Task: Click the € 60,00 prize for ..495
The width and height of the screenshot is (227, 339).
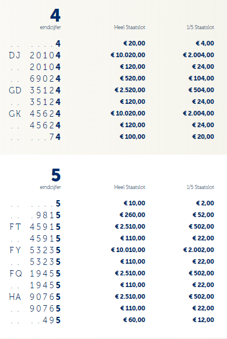Action: click(x=134, y=320)
